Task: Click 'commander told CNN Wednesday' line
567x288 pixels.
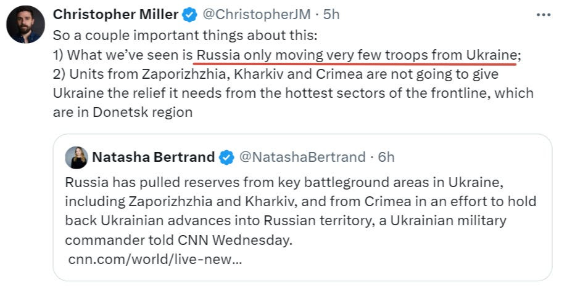Action: pyautogui.click(x=179, y=240)
